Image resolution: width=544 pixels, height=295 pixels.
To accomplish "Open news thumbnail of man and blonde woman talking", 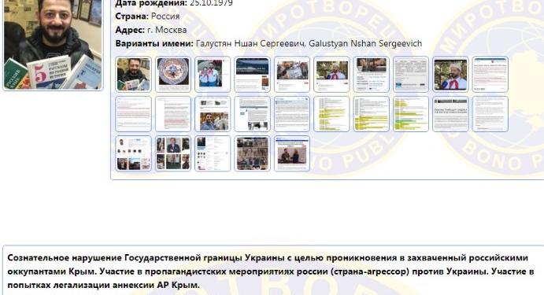I will tap(292, 153).
